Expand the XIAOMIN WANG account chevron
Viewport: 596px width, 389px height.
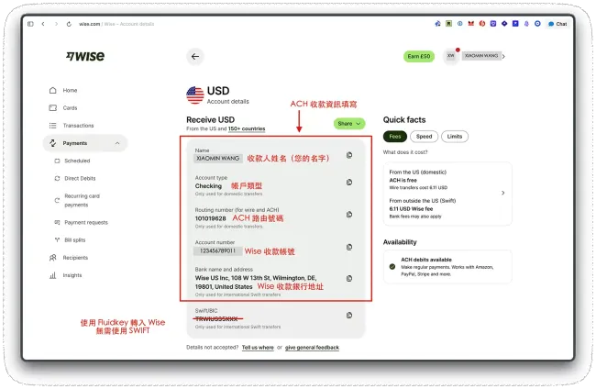pyautogui.click(x=503, y=56)
